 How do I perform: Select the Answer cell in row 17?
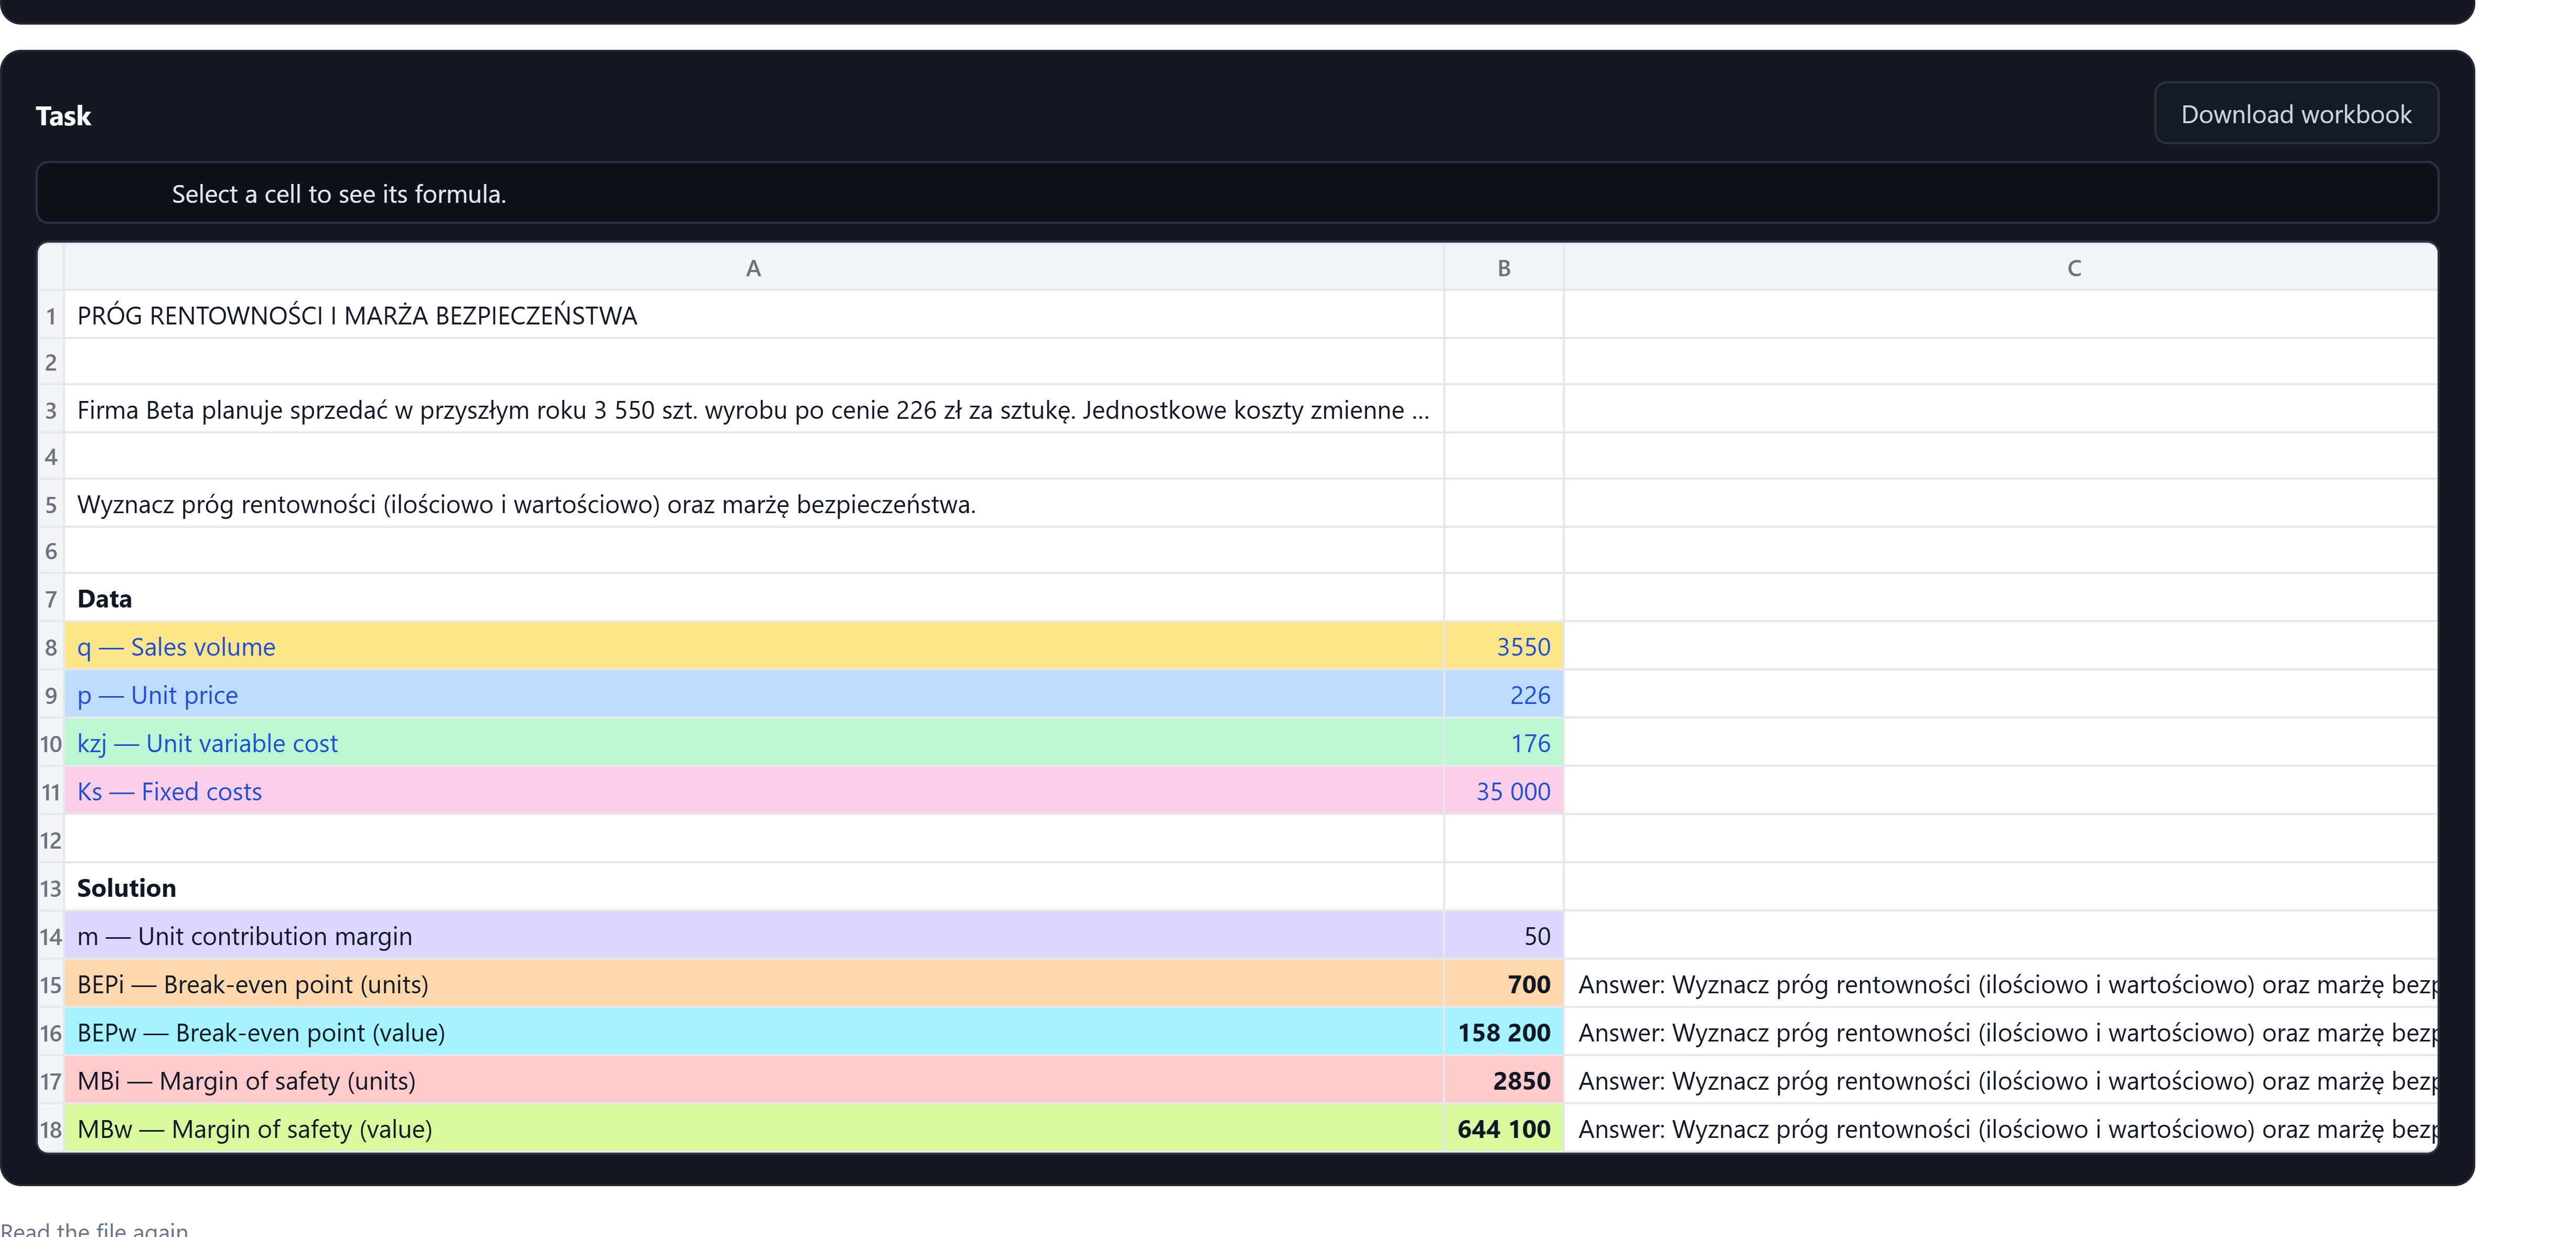[x=2000, y=1080]
